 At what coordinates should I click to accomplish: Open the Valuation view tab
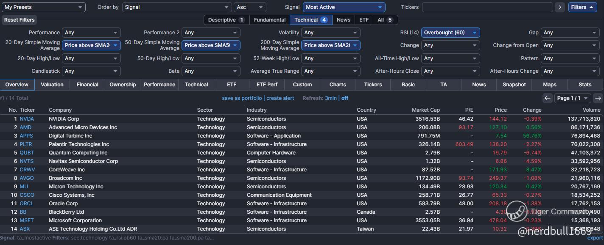coord(52,85)
